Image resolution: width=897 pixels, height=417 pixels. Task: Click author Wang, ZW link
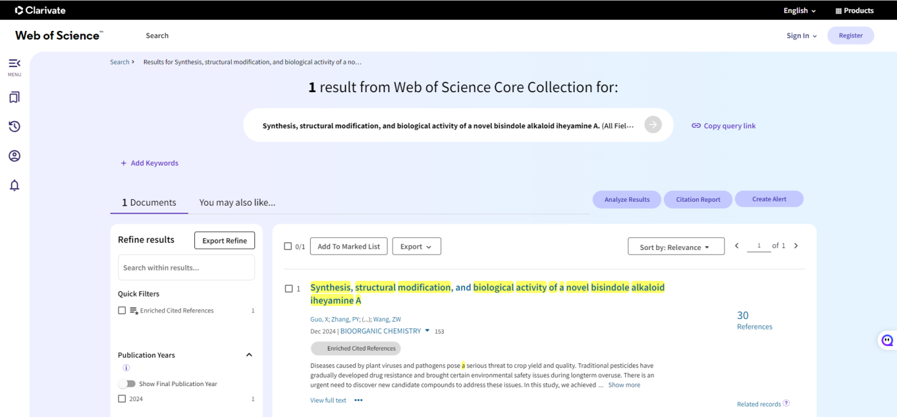387,319
